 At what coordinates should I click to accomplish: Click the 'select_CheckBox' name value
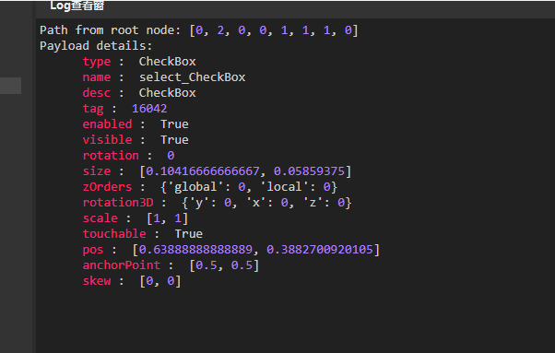click(192, 77)
